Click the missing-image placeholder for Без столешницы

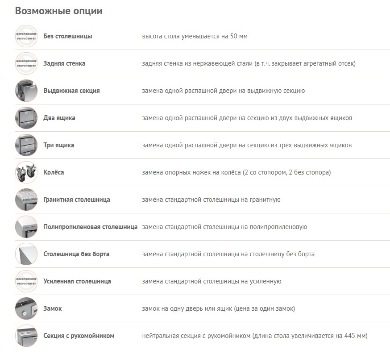tap(26, 36)
